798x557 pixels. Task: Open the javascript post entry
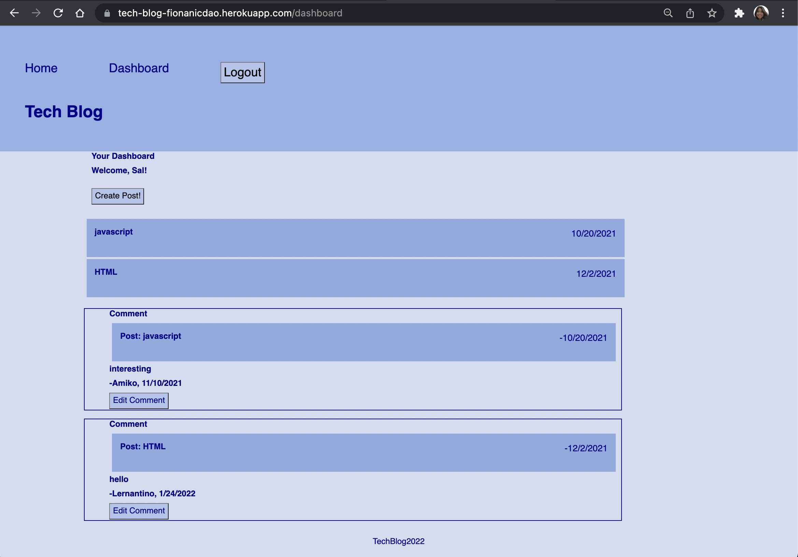coord(114,232)
